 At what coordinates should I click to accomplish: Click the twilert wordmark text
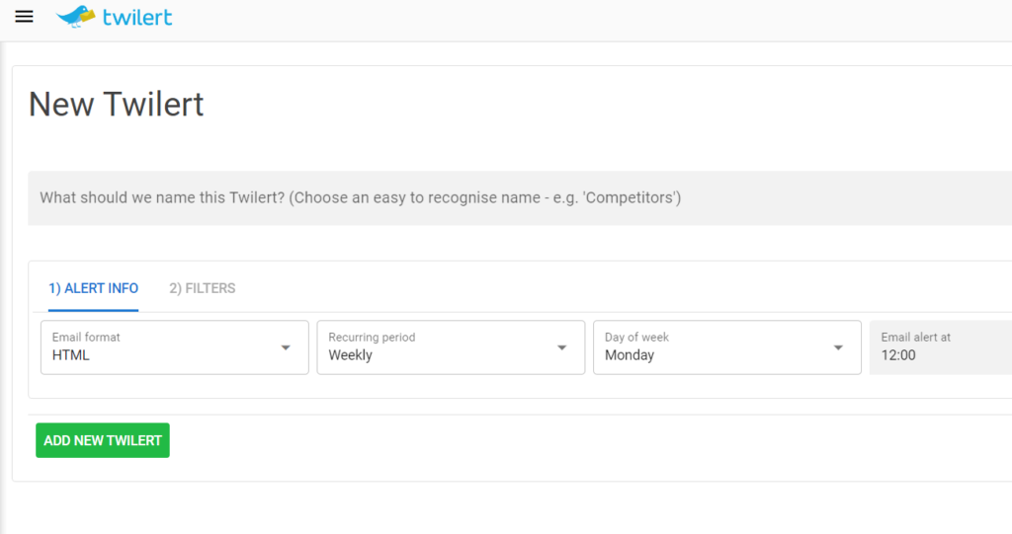coord(136,17)
